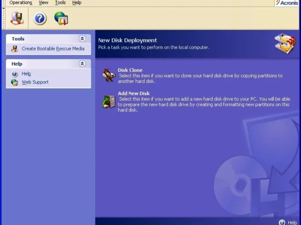Click the bootable rescue media toolbar icon
Screen dimensions: 301x225
tap(17, 18)
